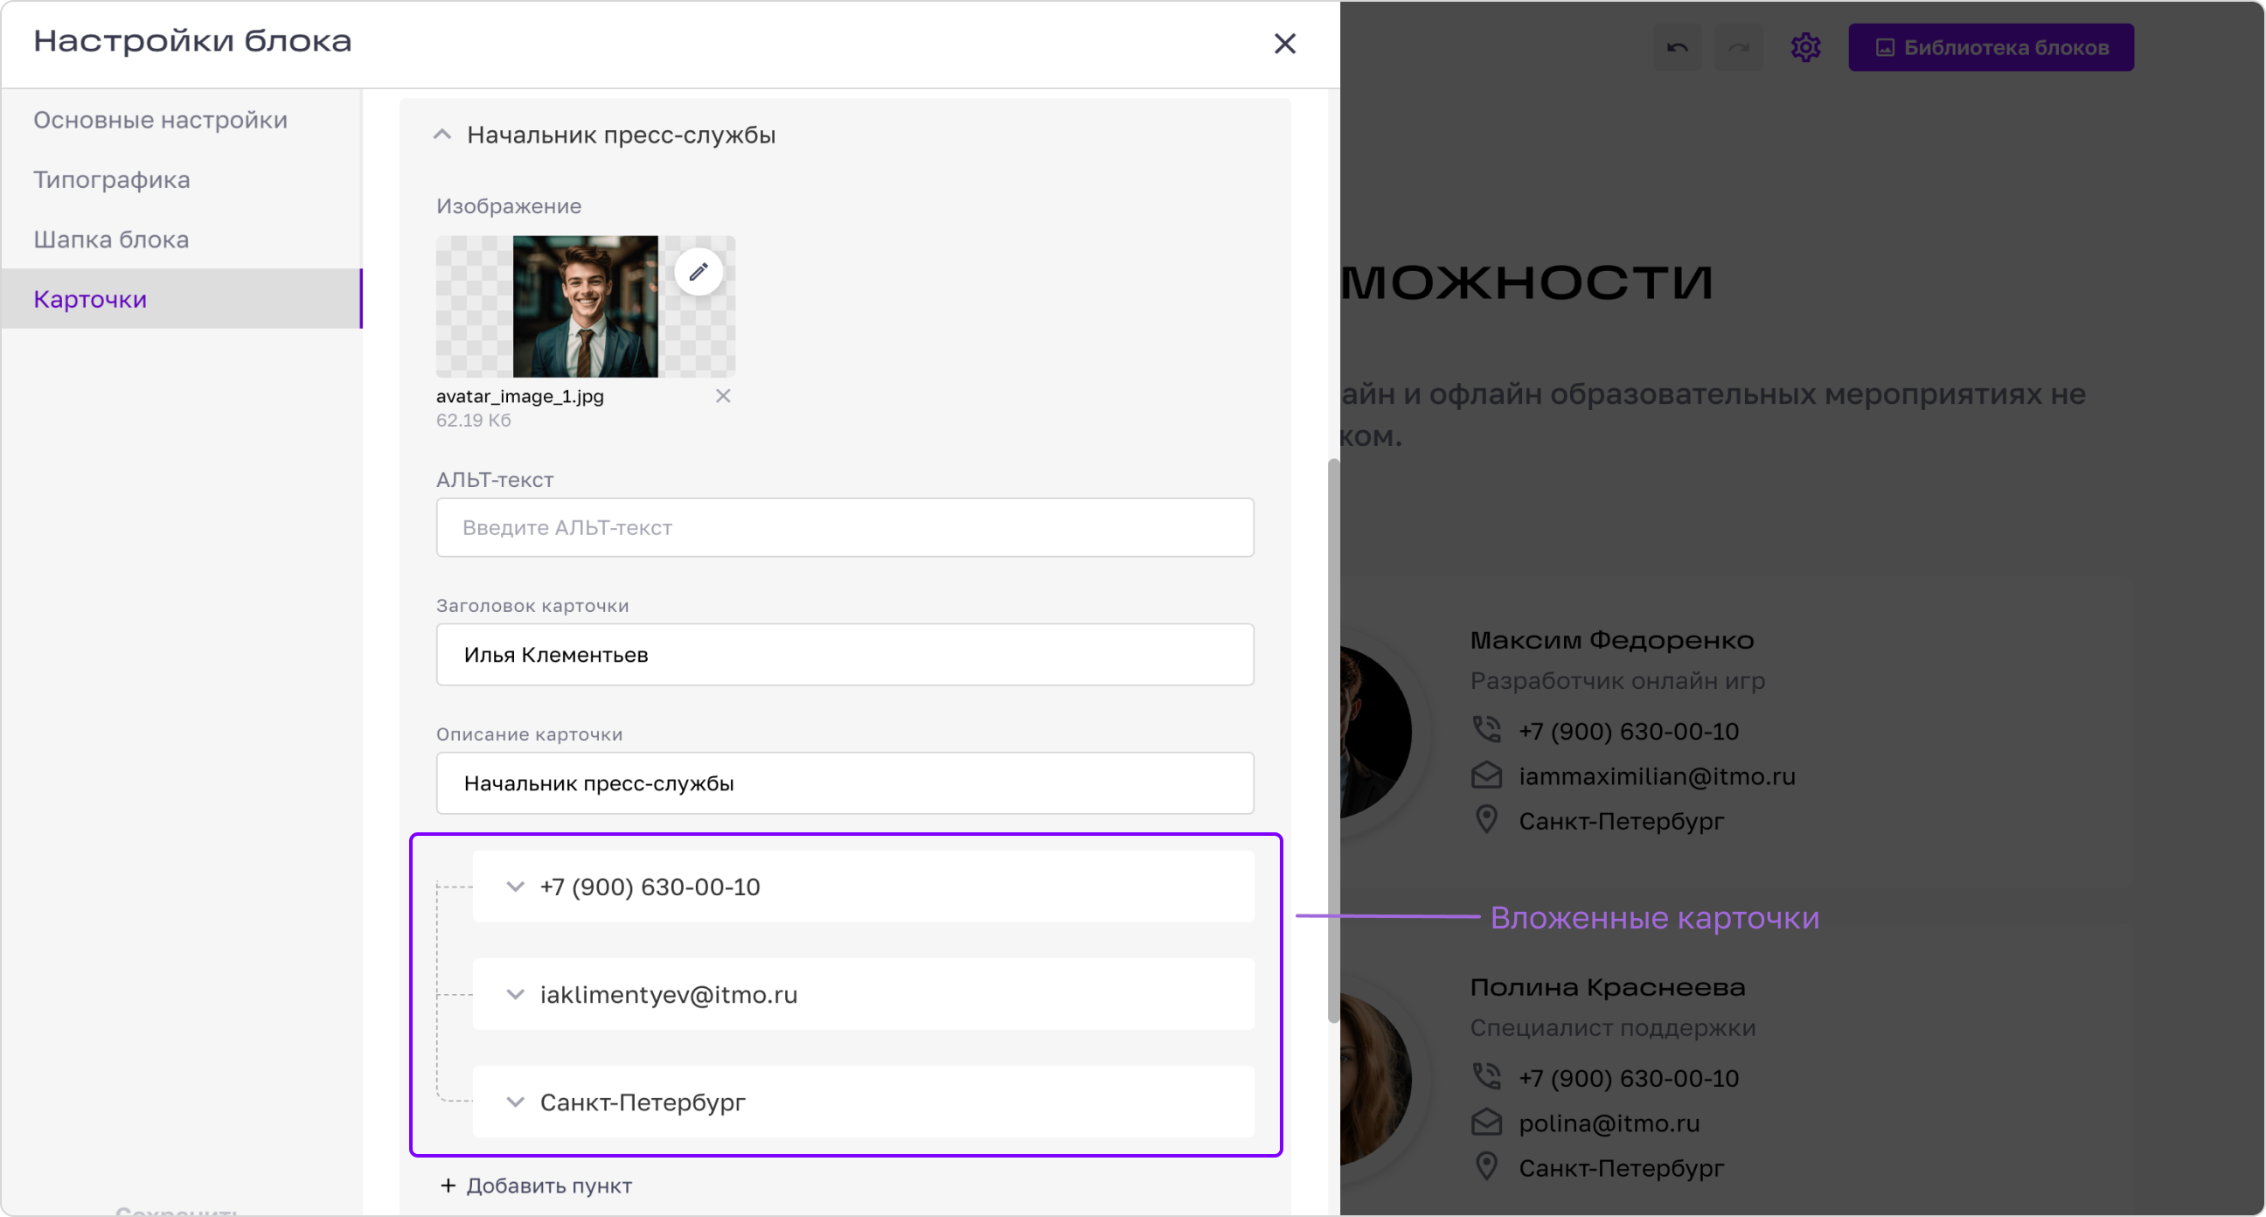The height and width of the screenshot is (1217, 2266).
Task: Click the name Максим Федоренко
Action: point(1611,641)
